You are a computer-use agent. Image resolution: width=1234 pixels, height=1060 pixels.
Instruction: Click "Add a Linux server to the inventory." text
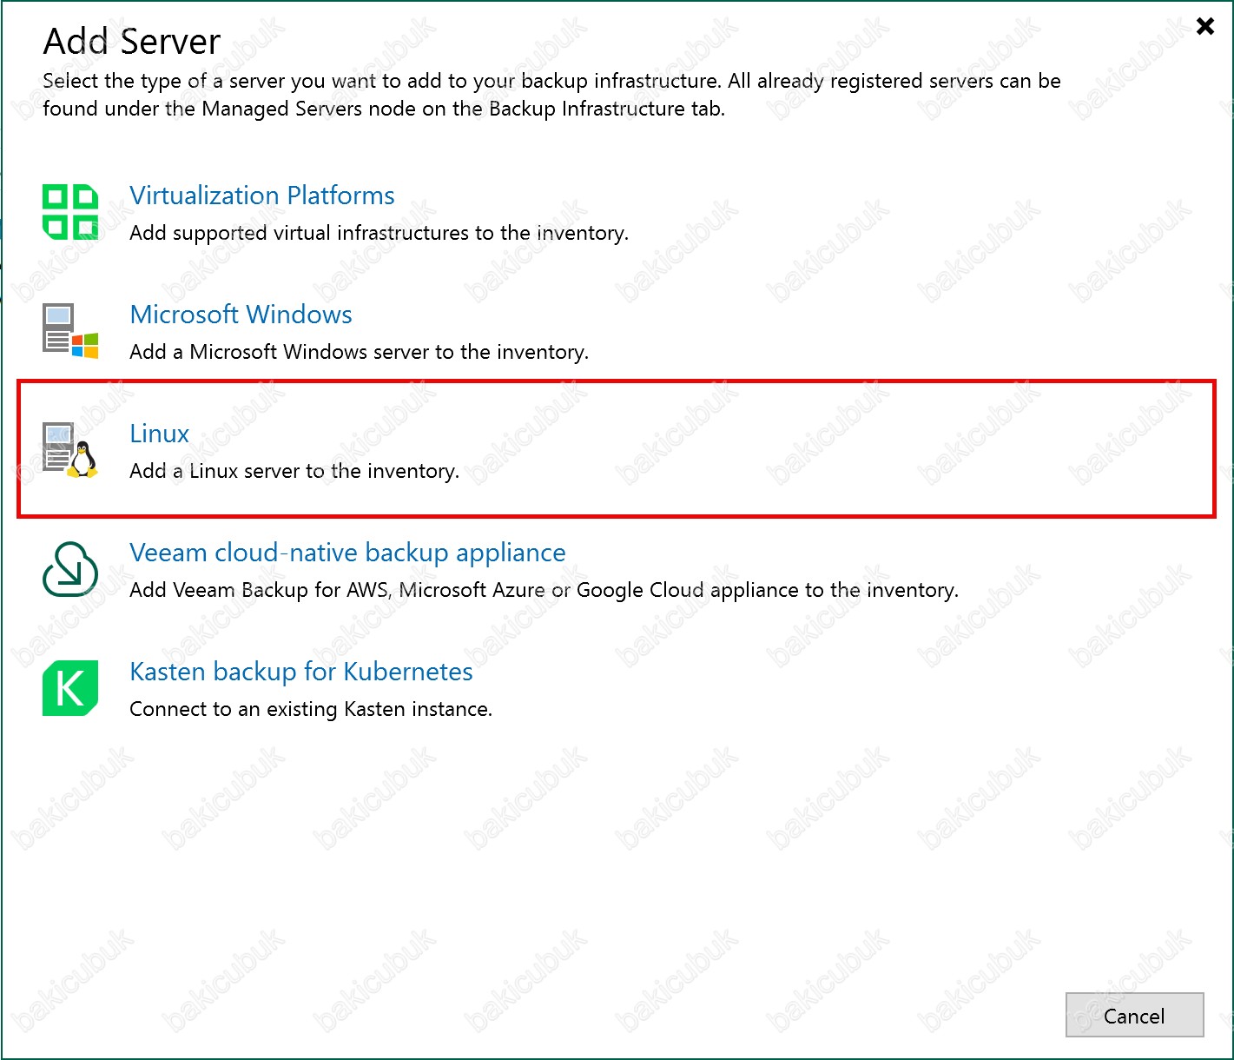coord(294,471)
